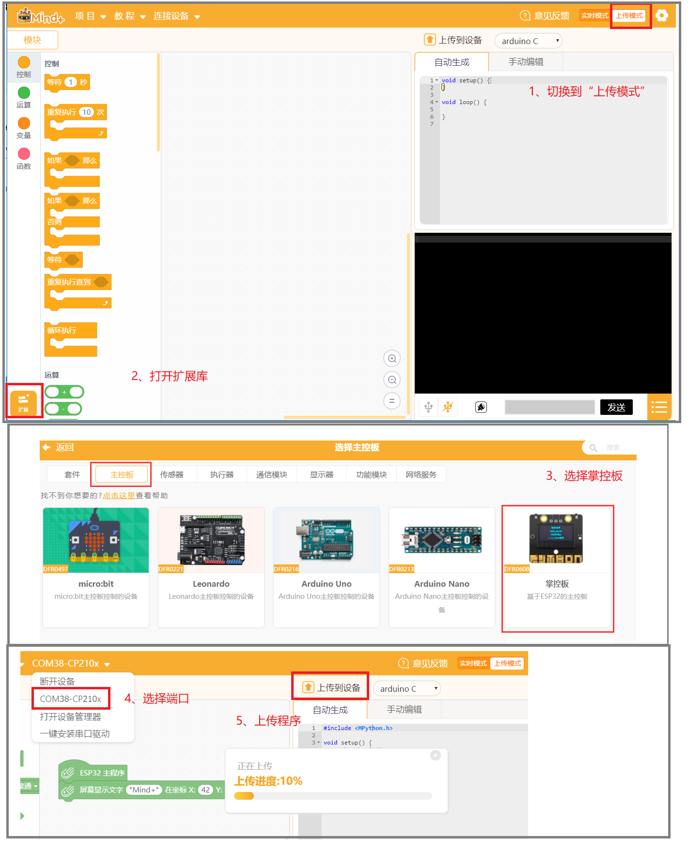Select the 主控板 tab
Image resolution: width=688 pixels, height=852 pixels.
[122, 474]
